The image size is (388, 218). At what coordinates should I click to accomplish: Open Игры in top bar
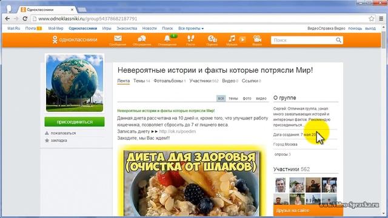107,28
